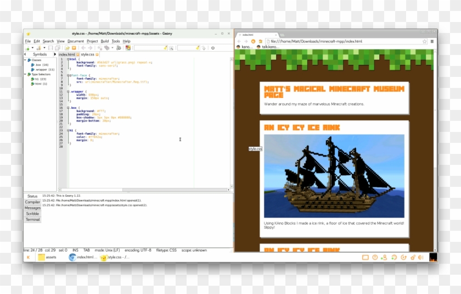Bookmark page with star icon
Viewport: 461px width, 294px height.
(425, 42)
